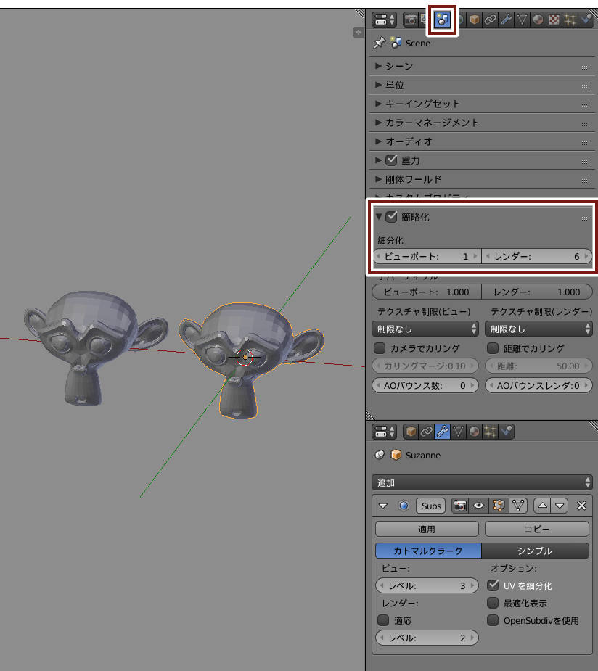598x671 pixels.
Task: Move the Subs modifier up in stack
Action: 542,506
